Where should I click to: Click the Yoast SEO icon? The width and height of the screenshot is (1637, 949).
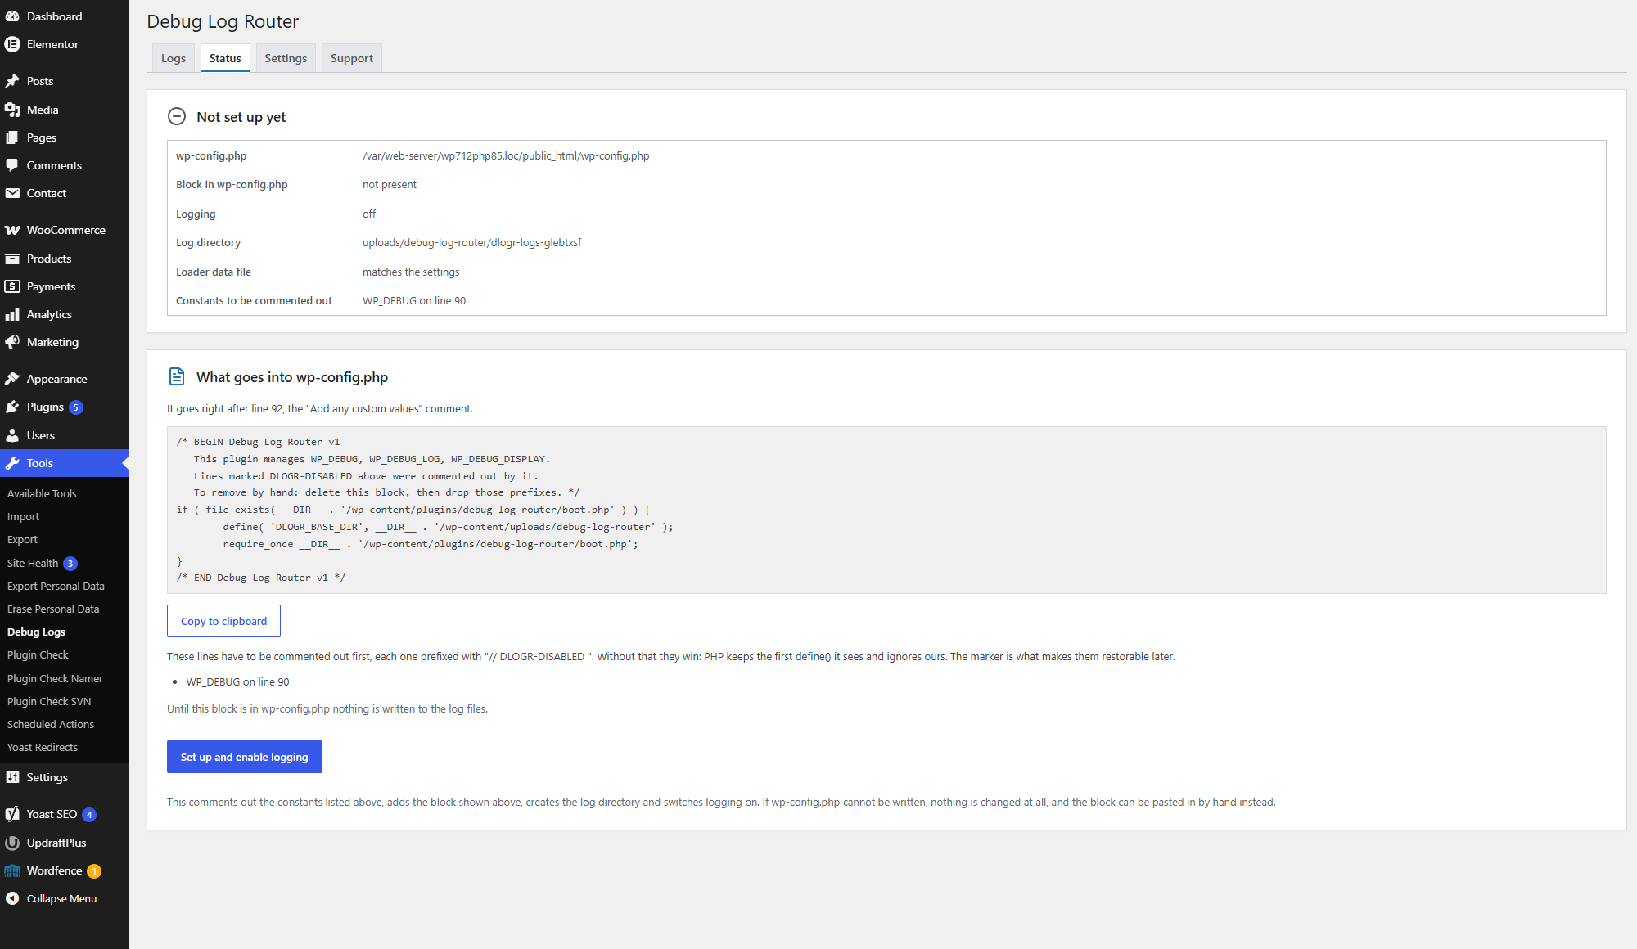click(12, 814)
